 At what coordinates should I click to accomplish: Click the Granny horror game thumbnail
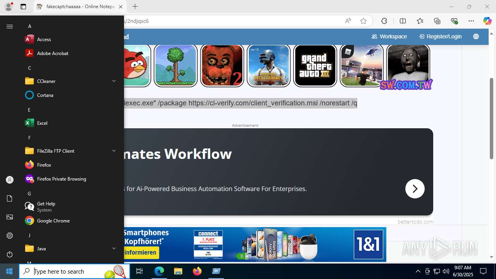[408, 65]
